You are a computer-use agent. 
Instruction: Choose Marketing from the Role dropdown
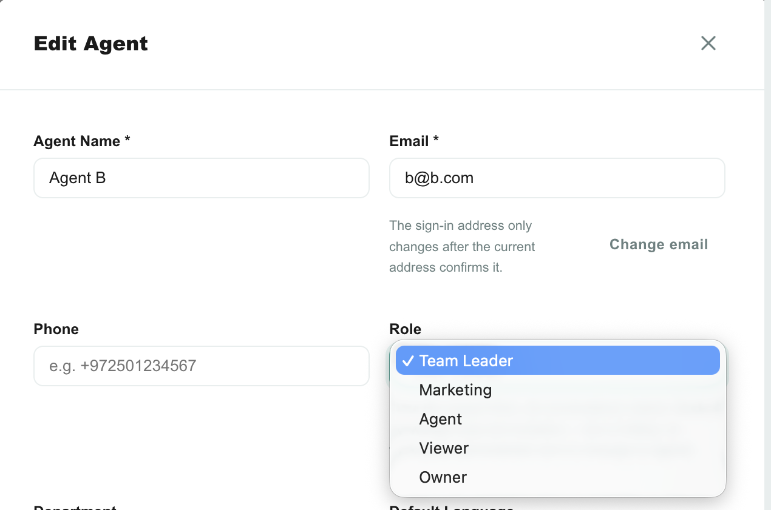pos(557,390)
